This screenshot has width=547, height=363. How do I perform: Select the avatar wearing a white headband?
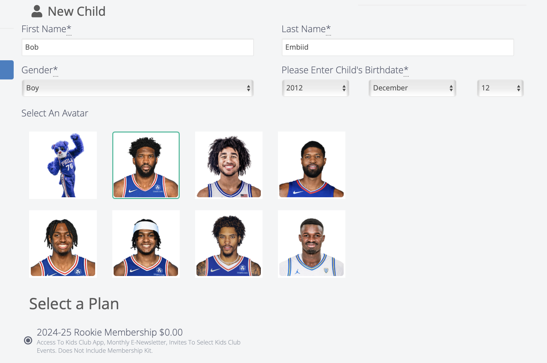146,244
